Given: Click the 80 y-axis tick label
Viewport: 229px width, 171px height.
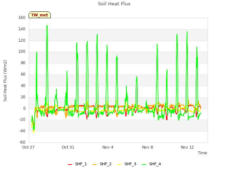Looking at the screenshot, I should coord(23,63).
